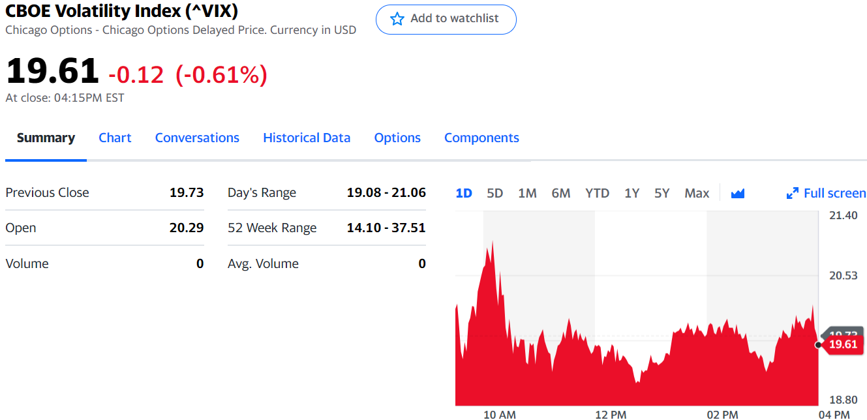Go to the Historical Data tab
Screen dimensions: 867x420
coord(307,138)
